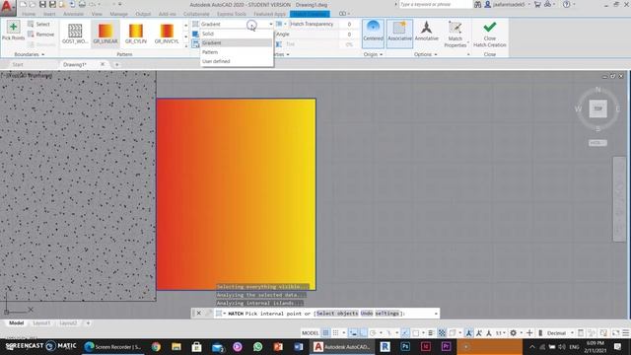Image resolution: width=631 pixels, height=355 pixels.
Task: Select Solid in hatch type list
Action: pos(237,34)
